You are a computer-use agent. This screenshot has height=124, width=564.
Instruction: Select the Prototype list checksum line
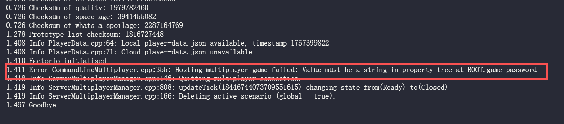85,34
